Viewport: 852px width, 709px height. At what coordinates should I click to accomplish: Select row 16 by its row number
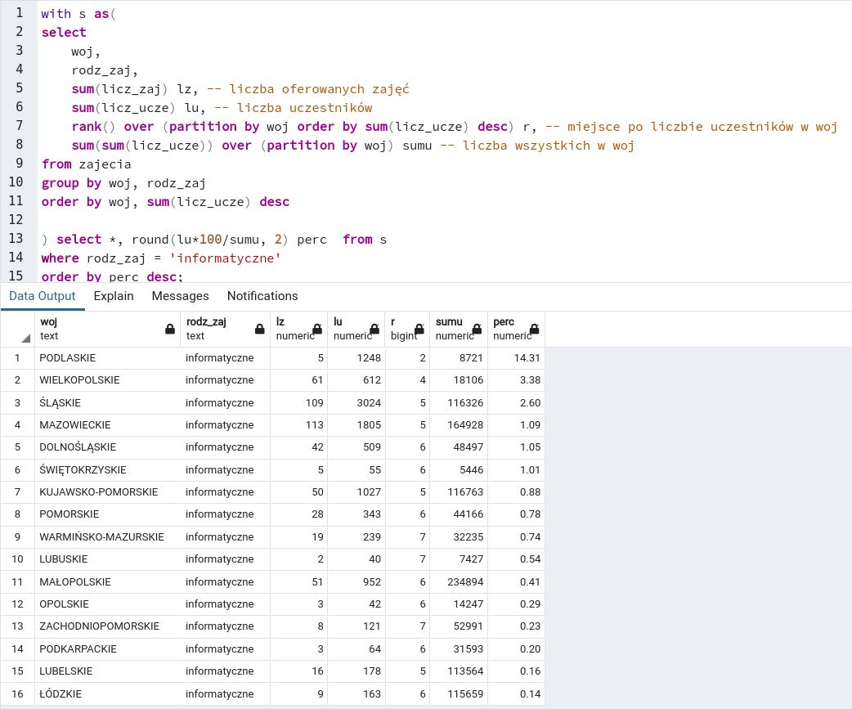(17, 693)
